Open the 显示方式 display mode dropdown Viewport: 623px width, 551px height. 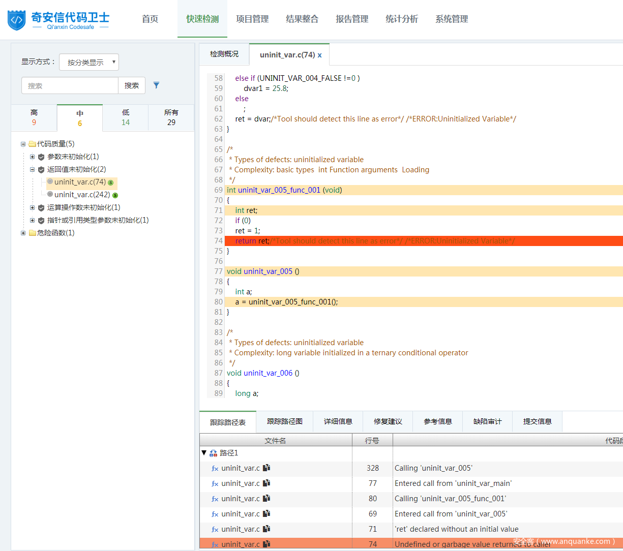[89, 62]
